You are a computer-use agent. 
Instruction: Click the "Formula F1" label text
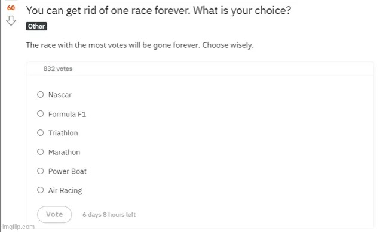coord(67,114)
